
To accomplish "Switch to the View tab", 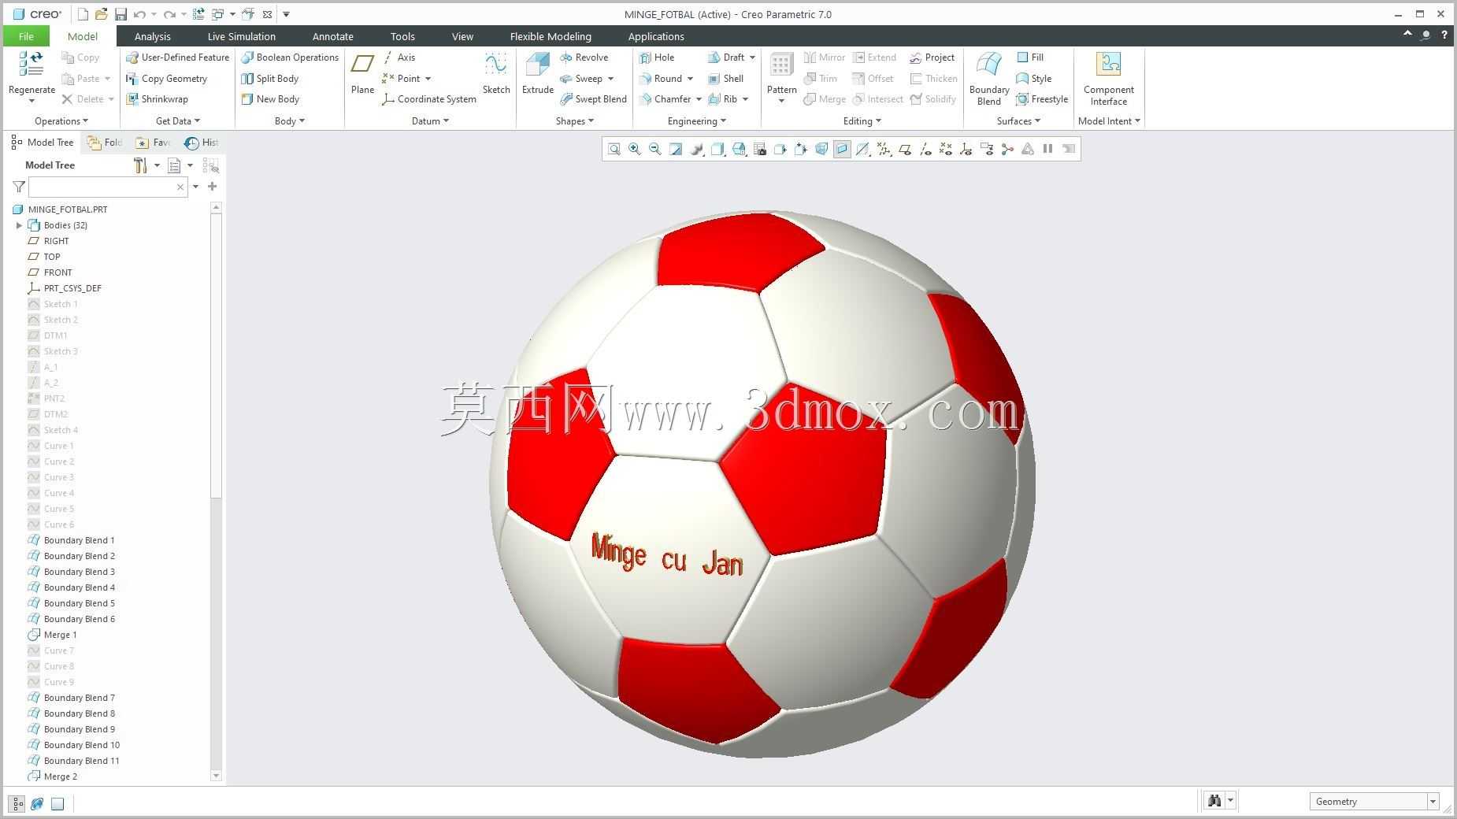I will (x=462, y=36).
